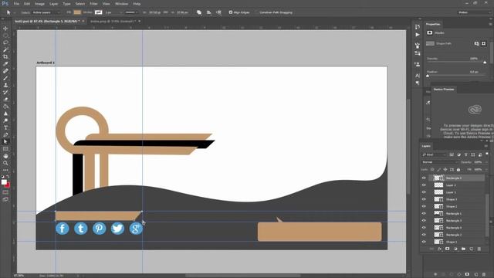The width and height of the screenshot is (494, 278).
Task: Click the mask Density slider handle
Action: [x=485, y=63]
